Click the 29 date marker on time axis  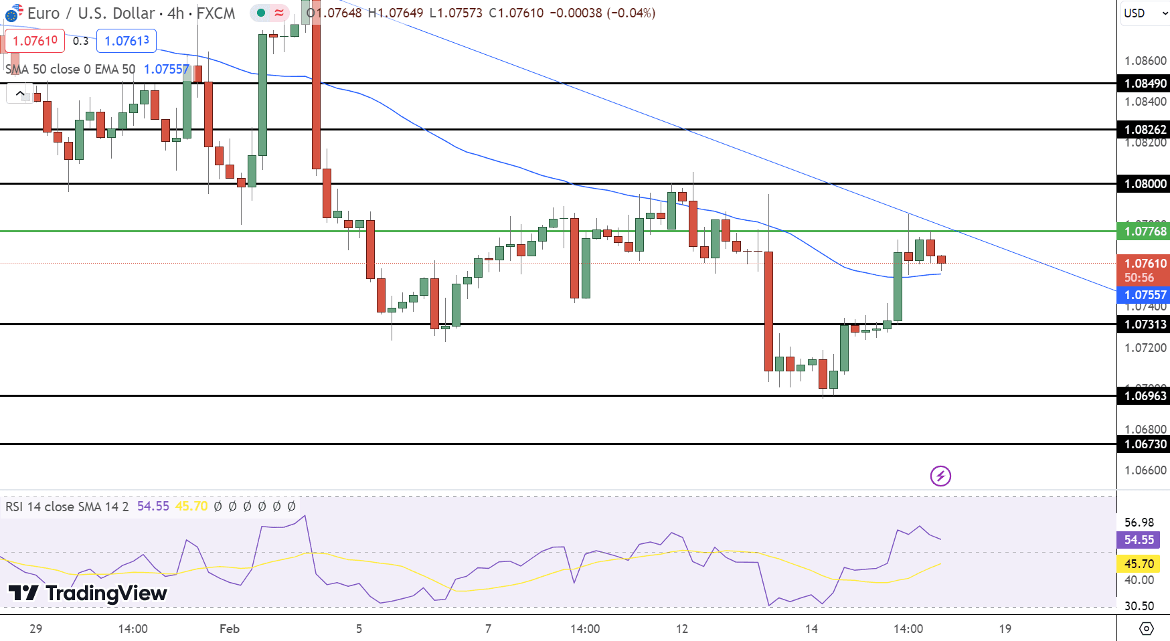pyautogui.click(x=36, y=628)
